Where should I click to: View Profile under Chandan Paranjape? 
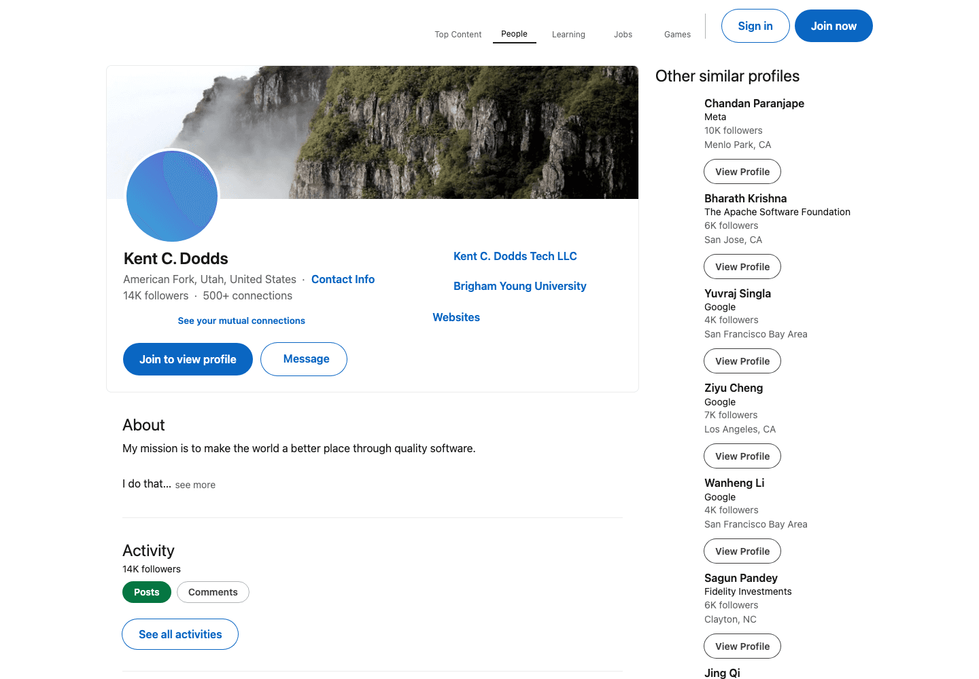click(742, 172)
